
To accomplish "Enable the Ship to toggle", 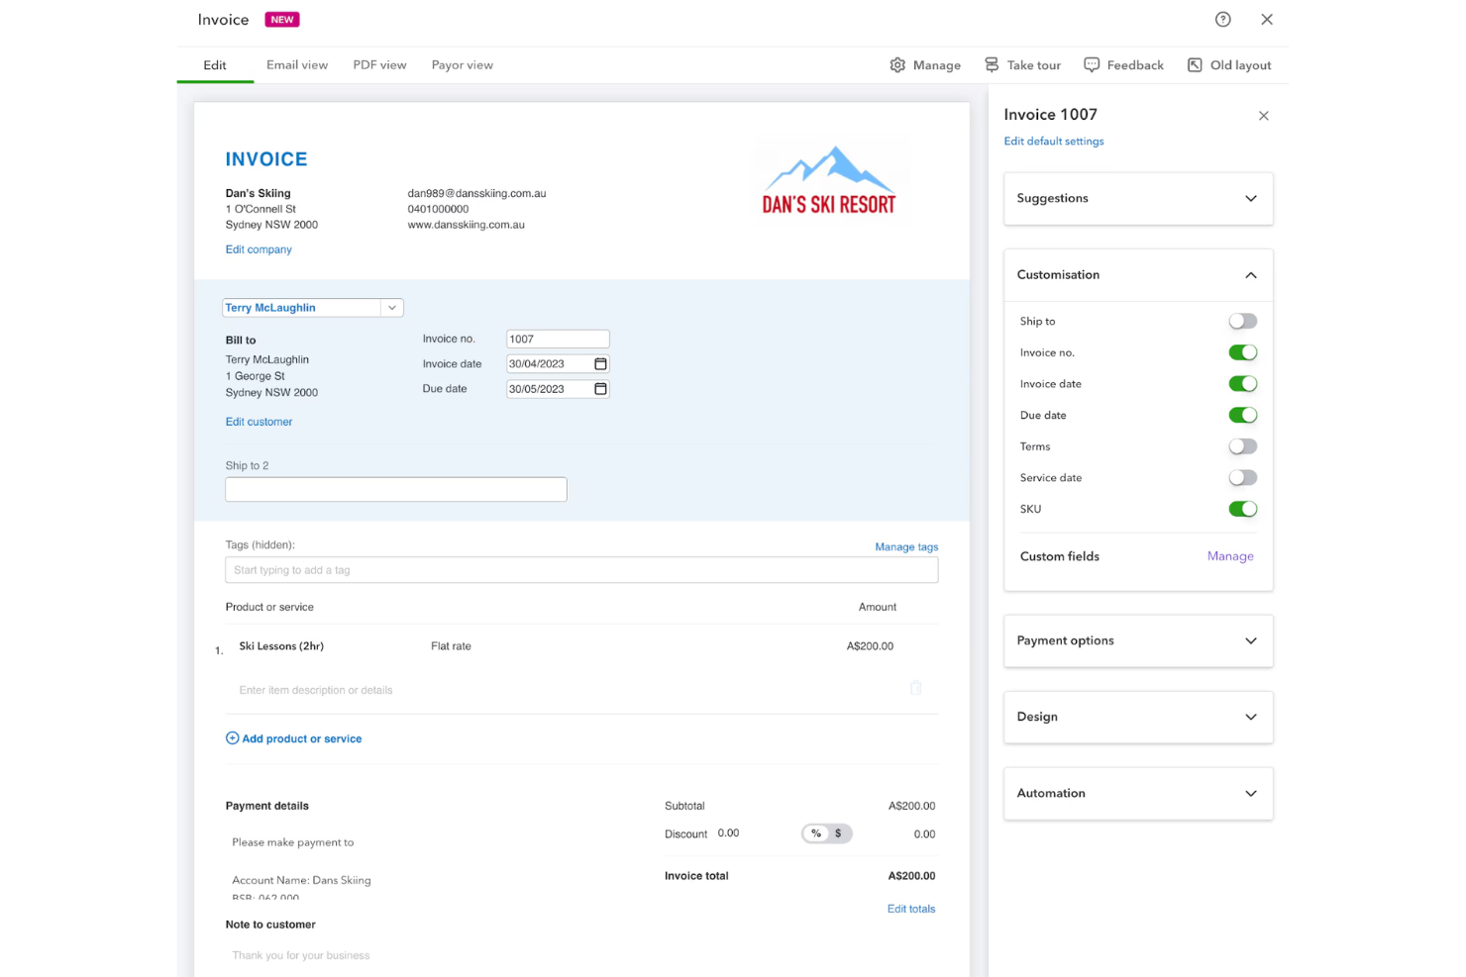I will [x=1242, y=321].
